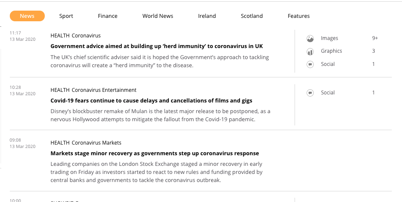Viewport: 402px width, 202px height.
Task: Go to the World News tab
Action: point(158,16)
